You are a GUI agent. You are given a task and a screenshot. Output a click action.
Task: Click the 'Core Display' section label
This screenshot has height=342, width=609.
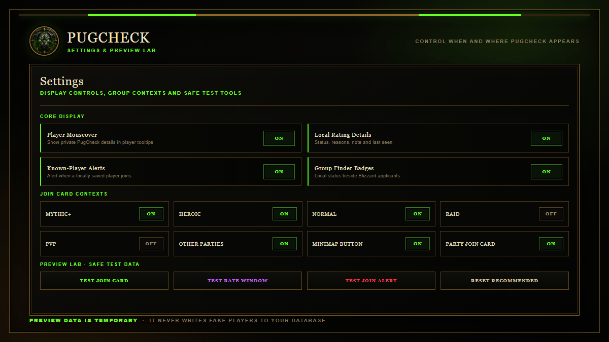point(62,117)
